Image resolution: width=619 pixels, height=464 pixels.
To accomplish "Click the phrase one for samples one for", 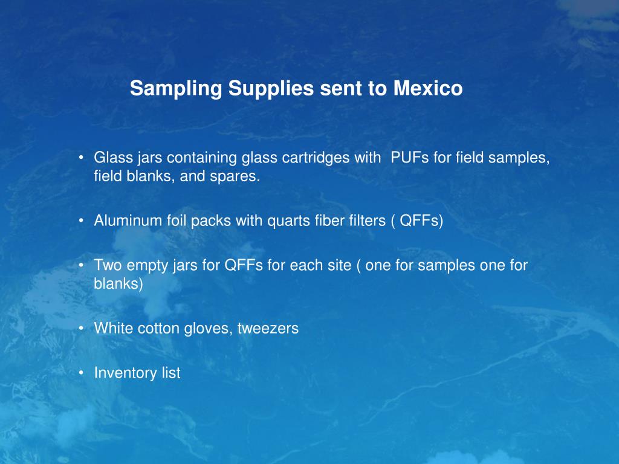I will pyautogui.click(x=447, y=265).
